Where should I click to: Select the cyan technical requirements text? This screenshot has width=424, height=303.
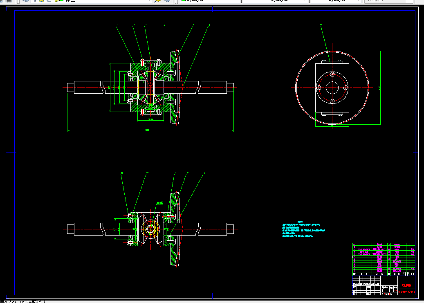tap(303, 229)
